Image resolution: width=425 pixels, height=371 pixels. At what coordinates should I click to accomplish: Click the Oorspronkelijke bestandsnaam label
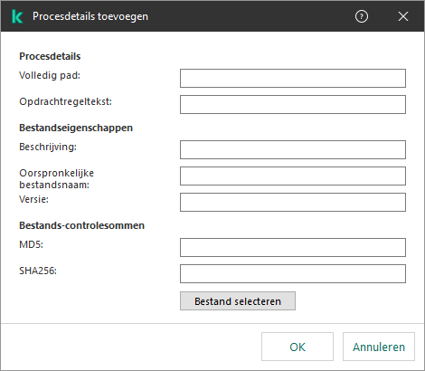[57, 179]
